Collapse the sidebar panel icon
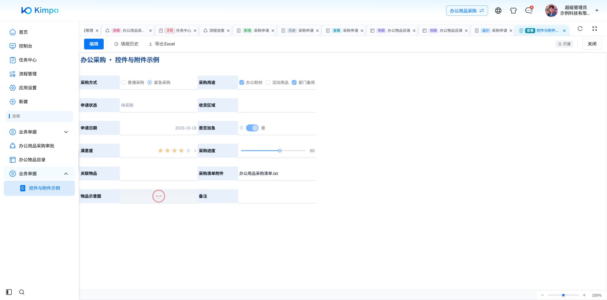The width and height of the screenshot is (607, 300). 9,292
